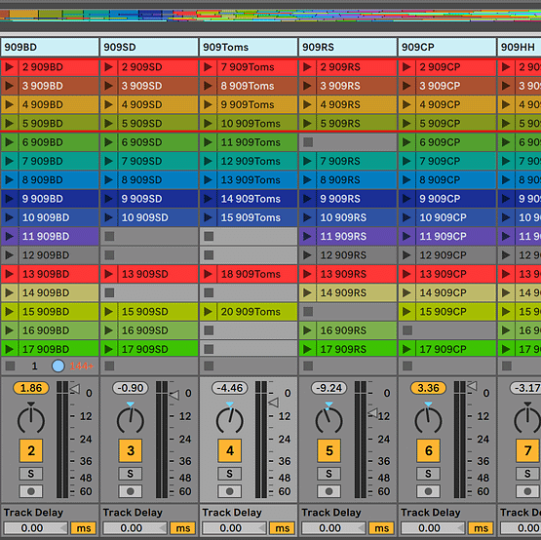Launch clip 8 909RS play triangle
Viewport: 541px width, 540px height.
307,179
